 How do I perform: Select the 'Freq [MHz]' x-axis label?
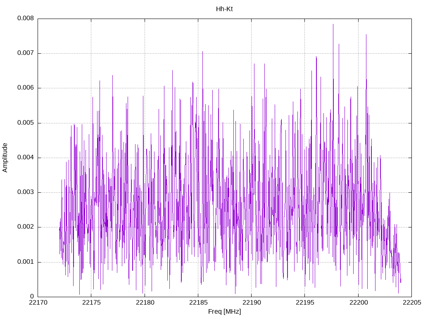pyautogui.click(x=224, y=312)
